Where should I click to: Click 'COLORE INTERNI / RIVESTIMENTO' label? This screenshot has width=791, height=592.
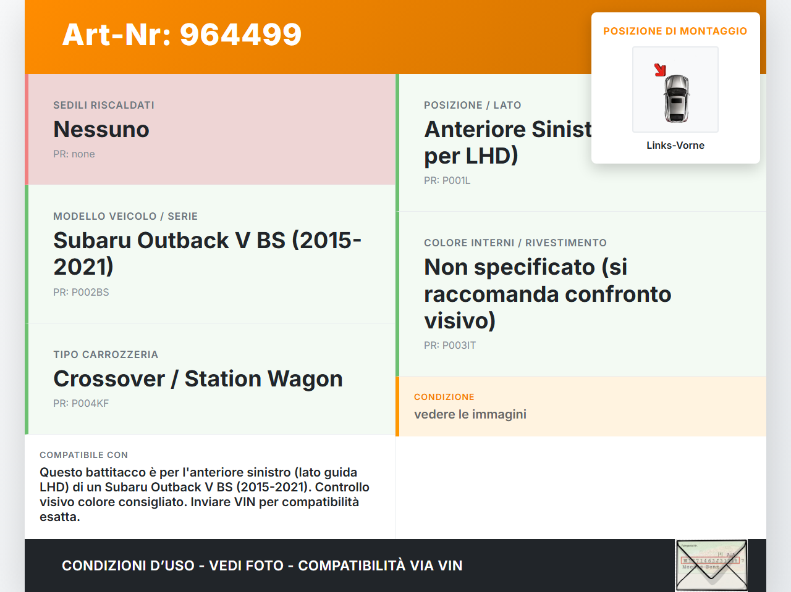515,243
